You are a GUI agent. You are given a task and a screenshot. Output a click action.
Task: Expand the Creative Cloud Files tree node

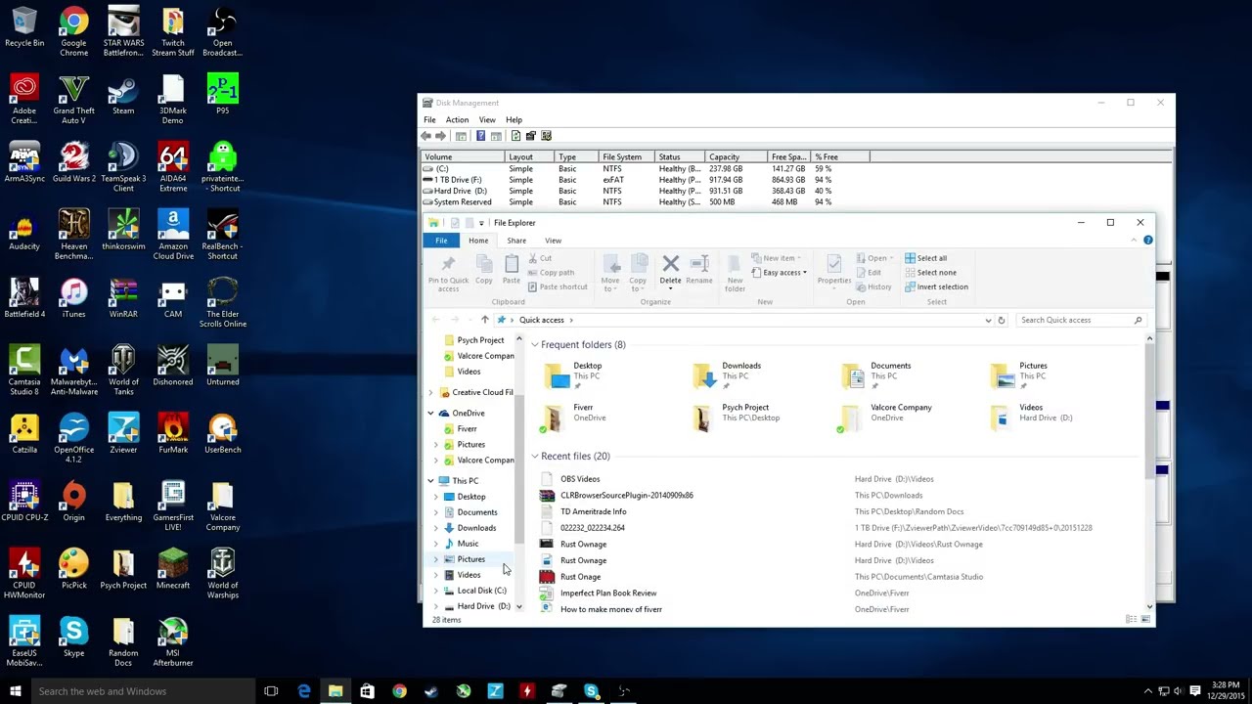pyautogui.click(x=430, y=392)
